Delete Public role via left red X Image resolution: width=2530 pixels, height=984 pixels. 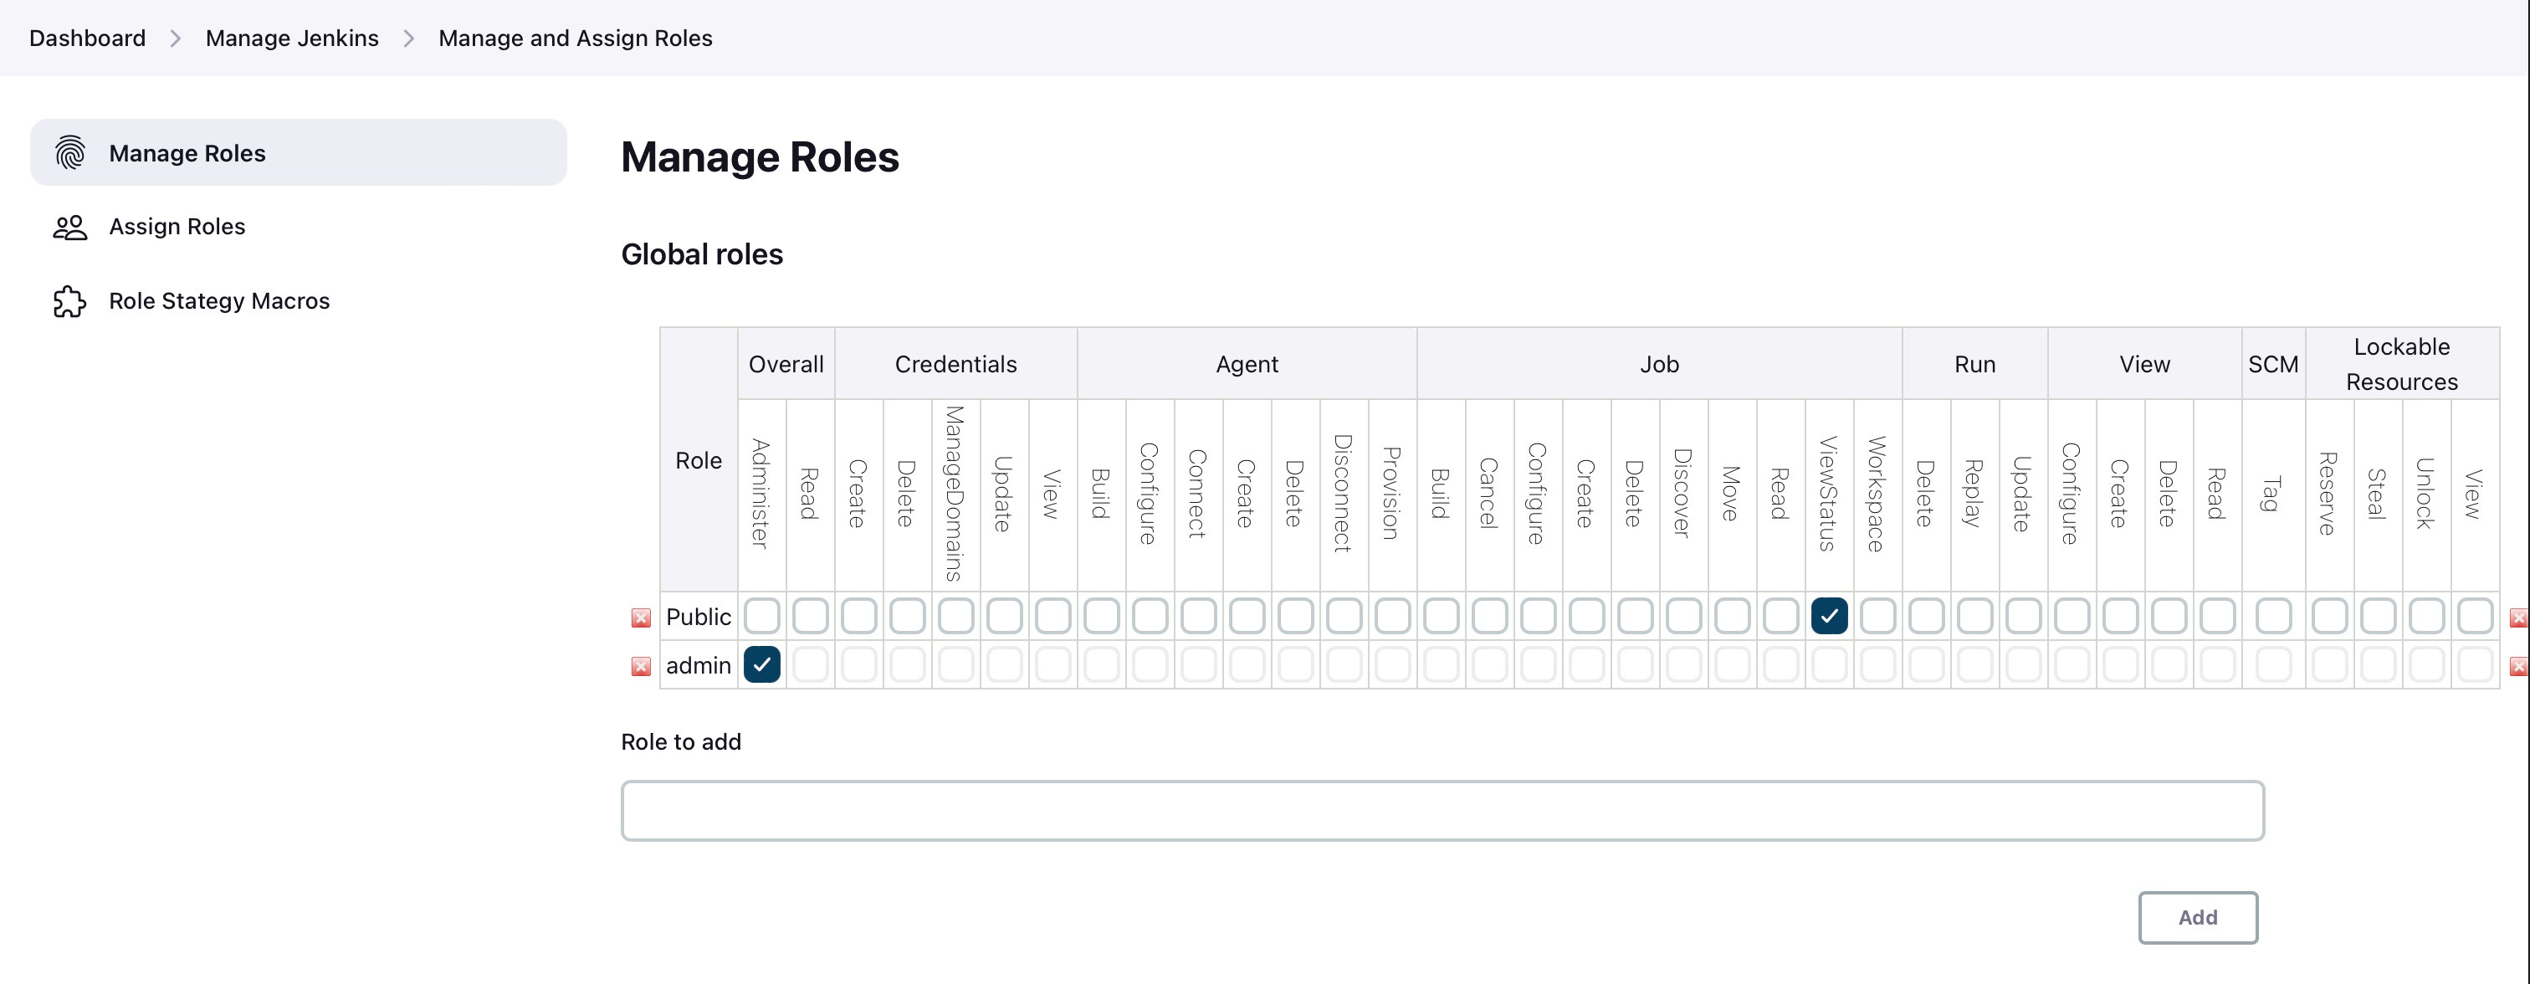[642, 618]
